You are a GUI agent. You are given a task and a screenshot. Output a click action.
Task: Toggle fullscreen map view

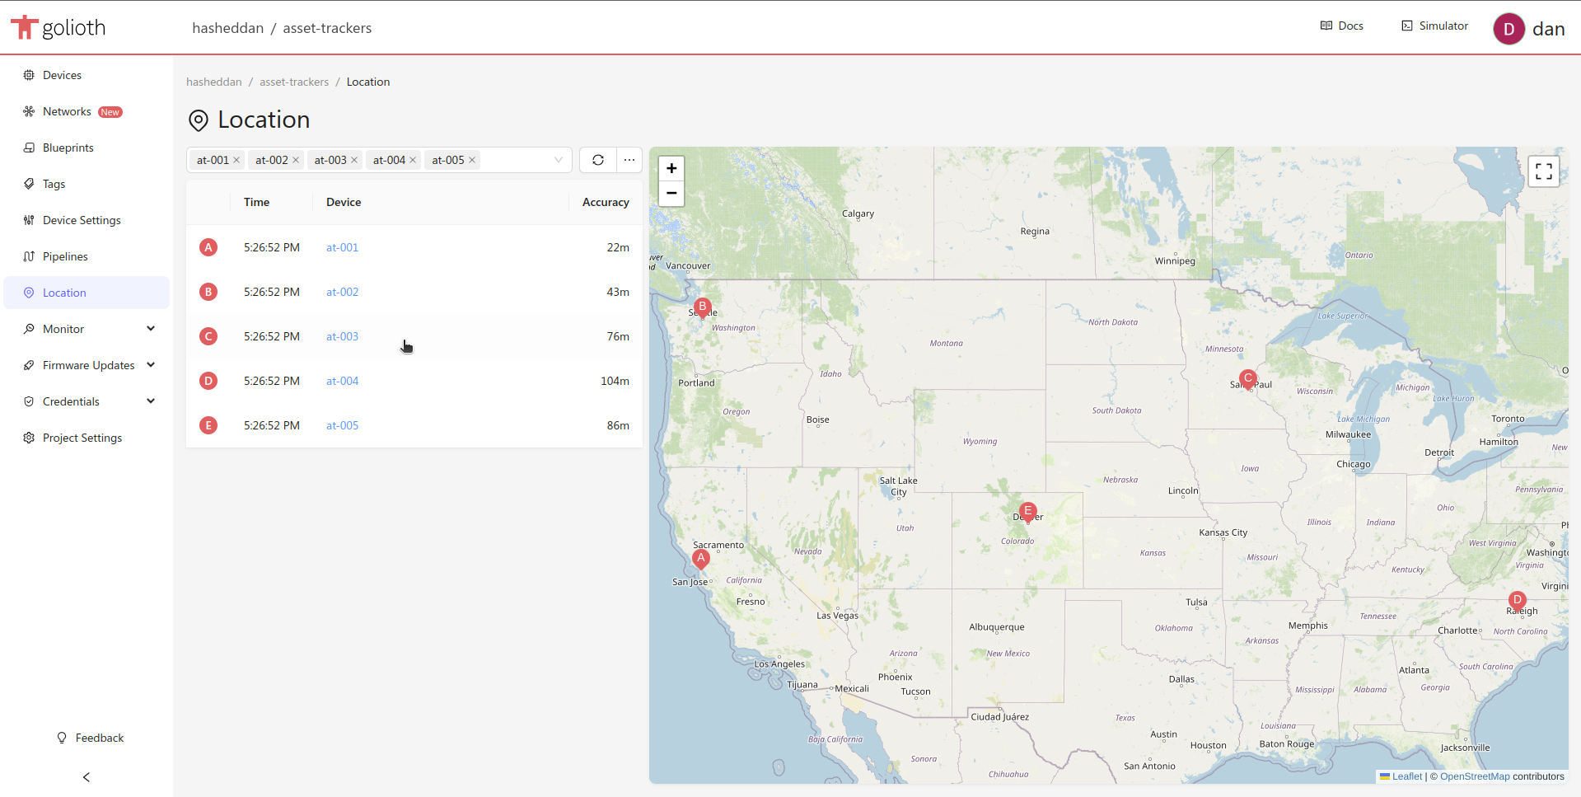click(1544, 171)
